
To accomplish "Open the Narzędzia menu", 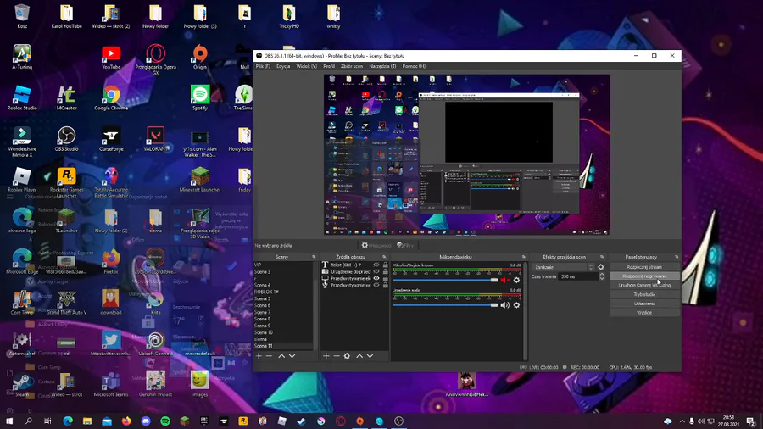I will (x=381, y=66).
